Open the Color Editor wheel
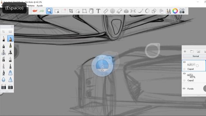 click(175, 11)
